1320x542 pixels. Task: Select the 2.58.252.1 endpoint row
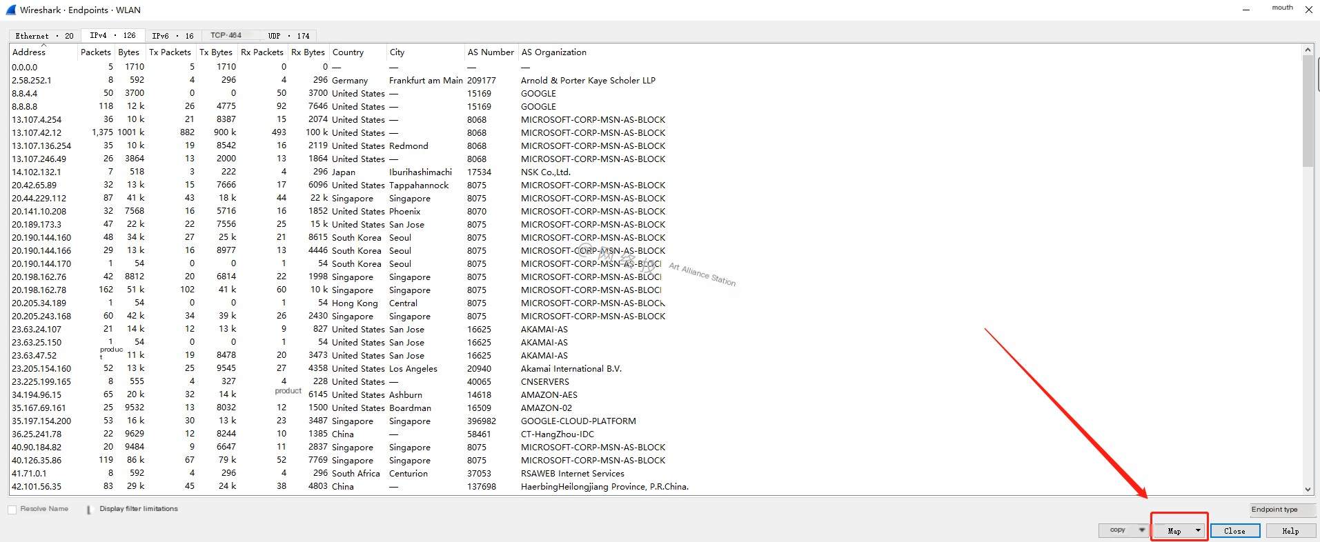[655, 81]
